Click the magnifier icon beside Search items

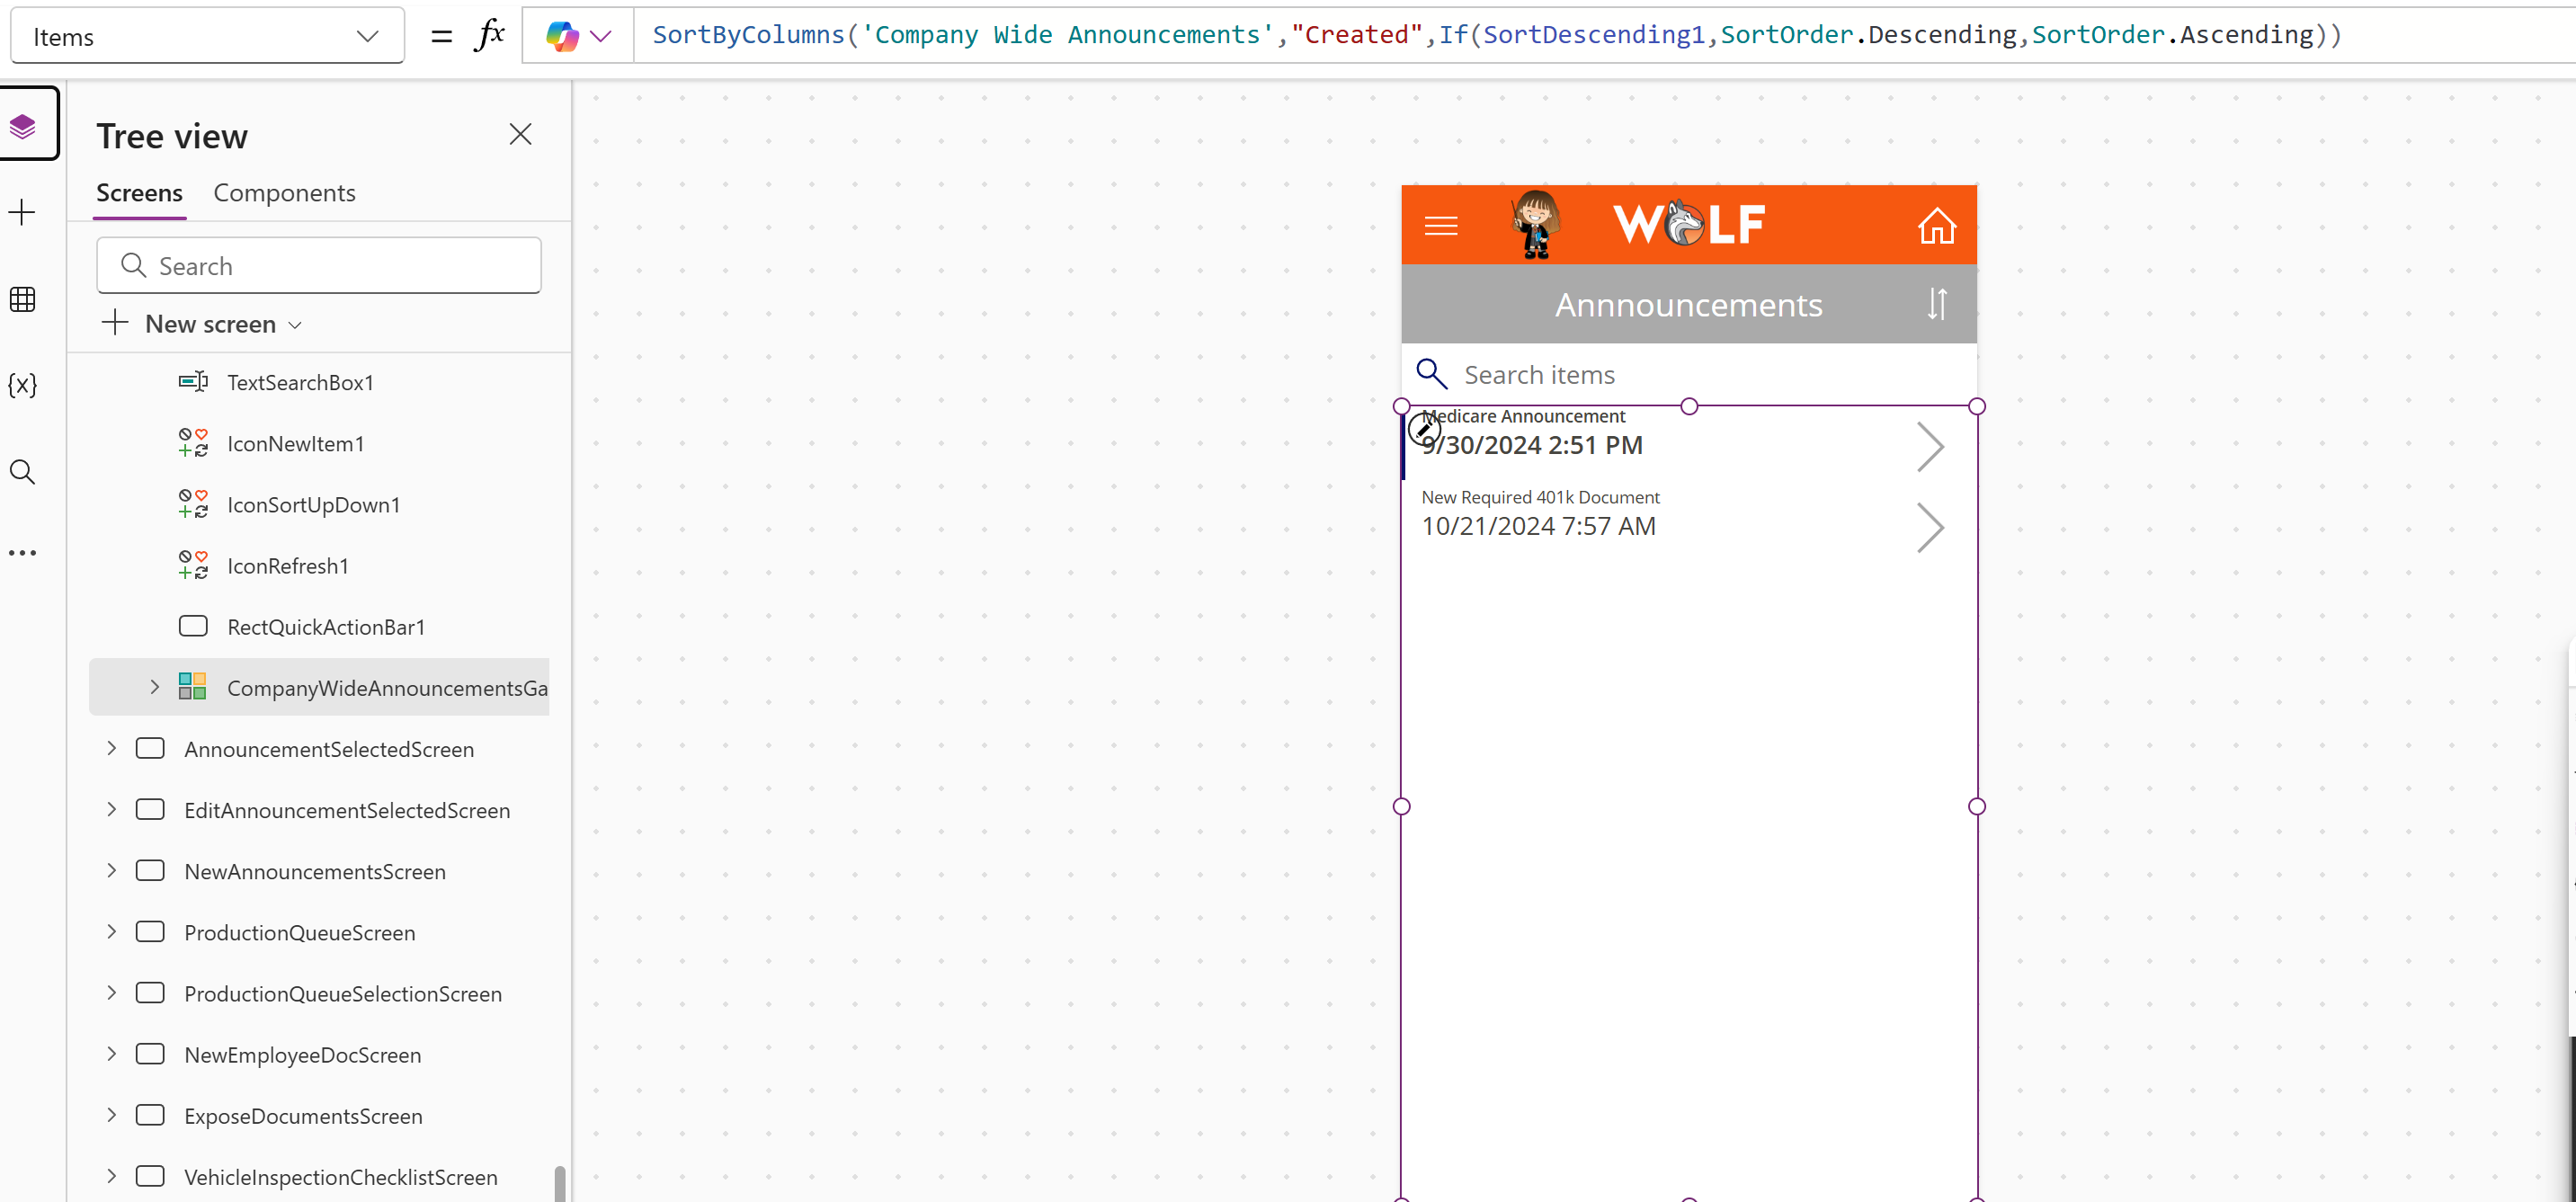(1432, 374)
